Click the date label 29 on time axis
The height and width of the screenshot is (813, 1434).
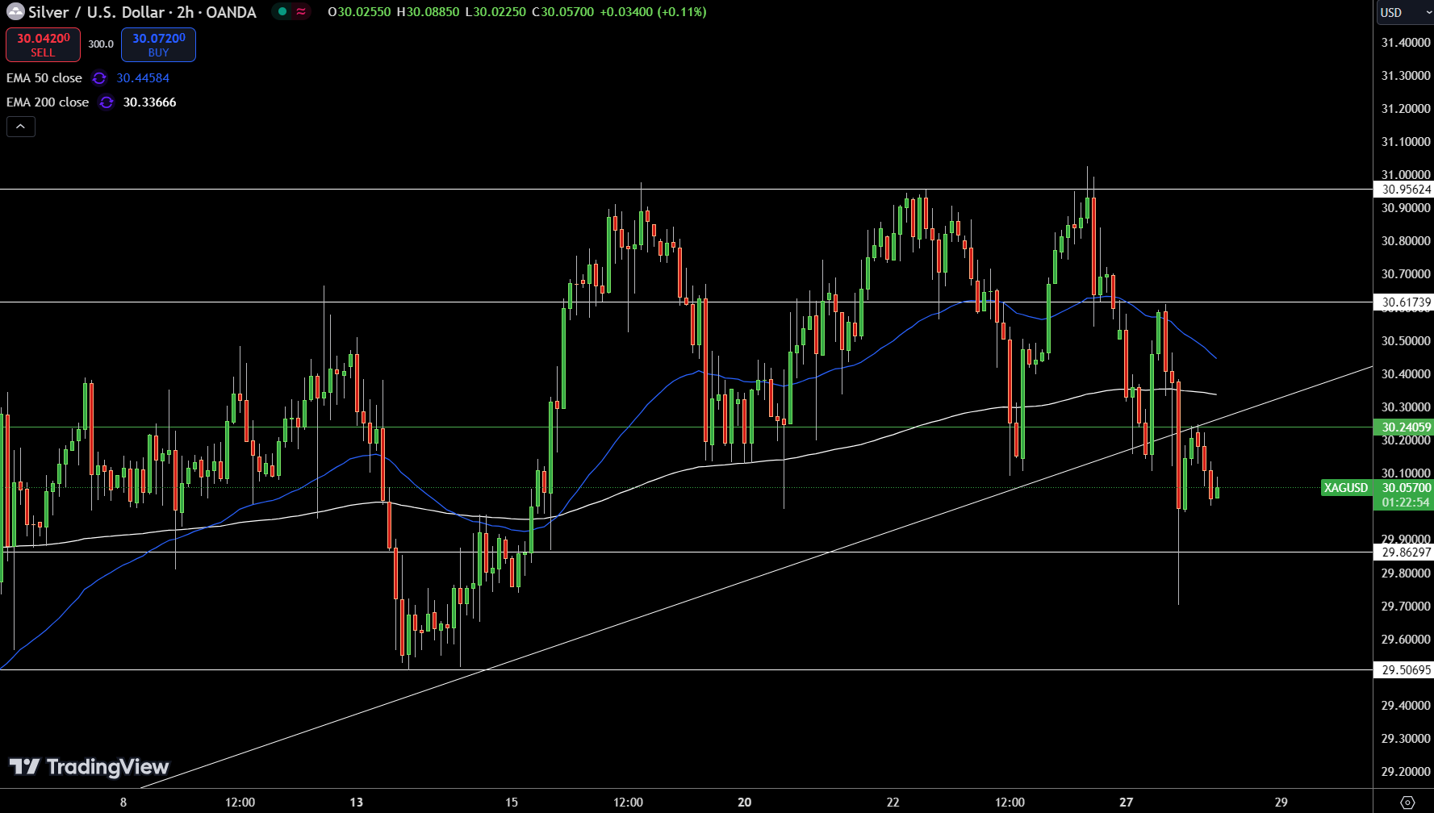1281,802
